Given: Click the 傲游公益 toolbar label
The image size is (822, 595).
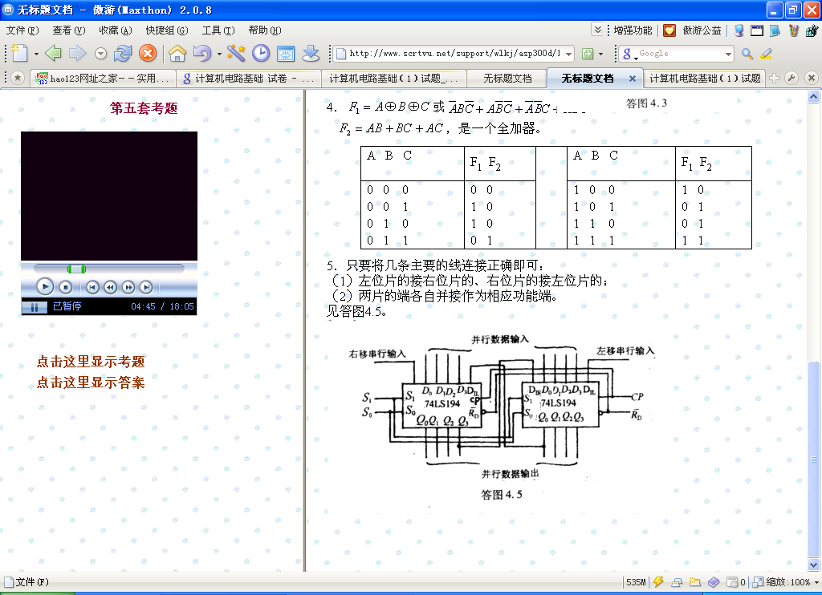Looking at the screenshot, I should coord(702,30).
